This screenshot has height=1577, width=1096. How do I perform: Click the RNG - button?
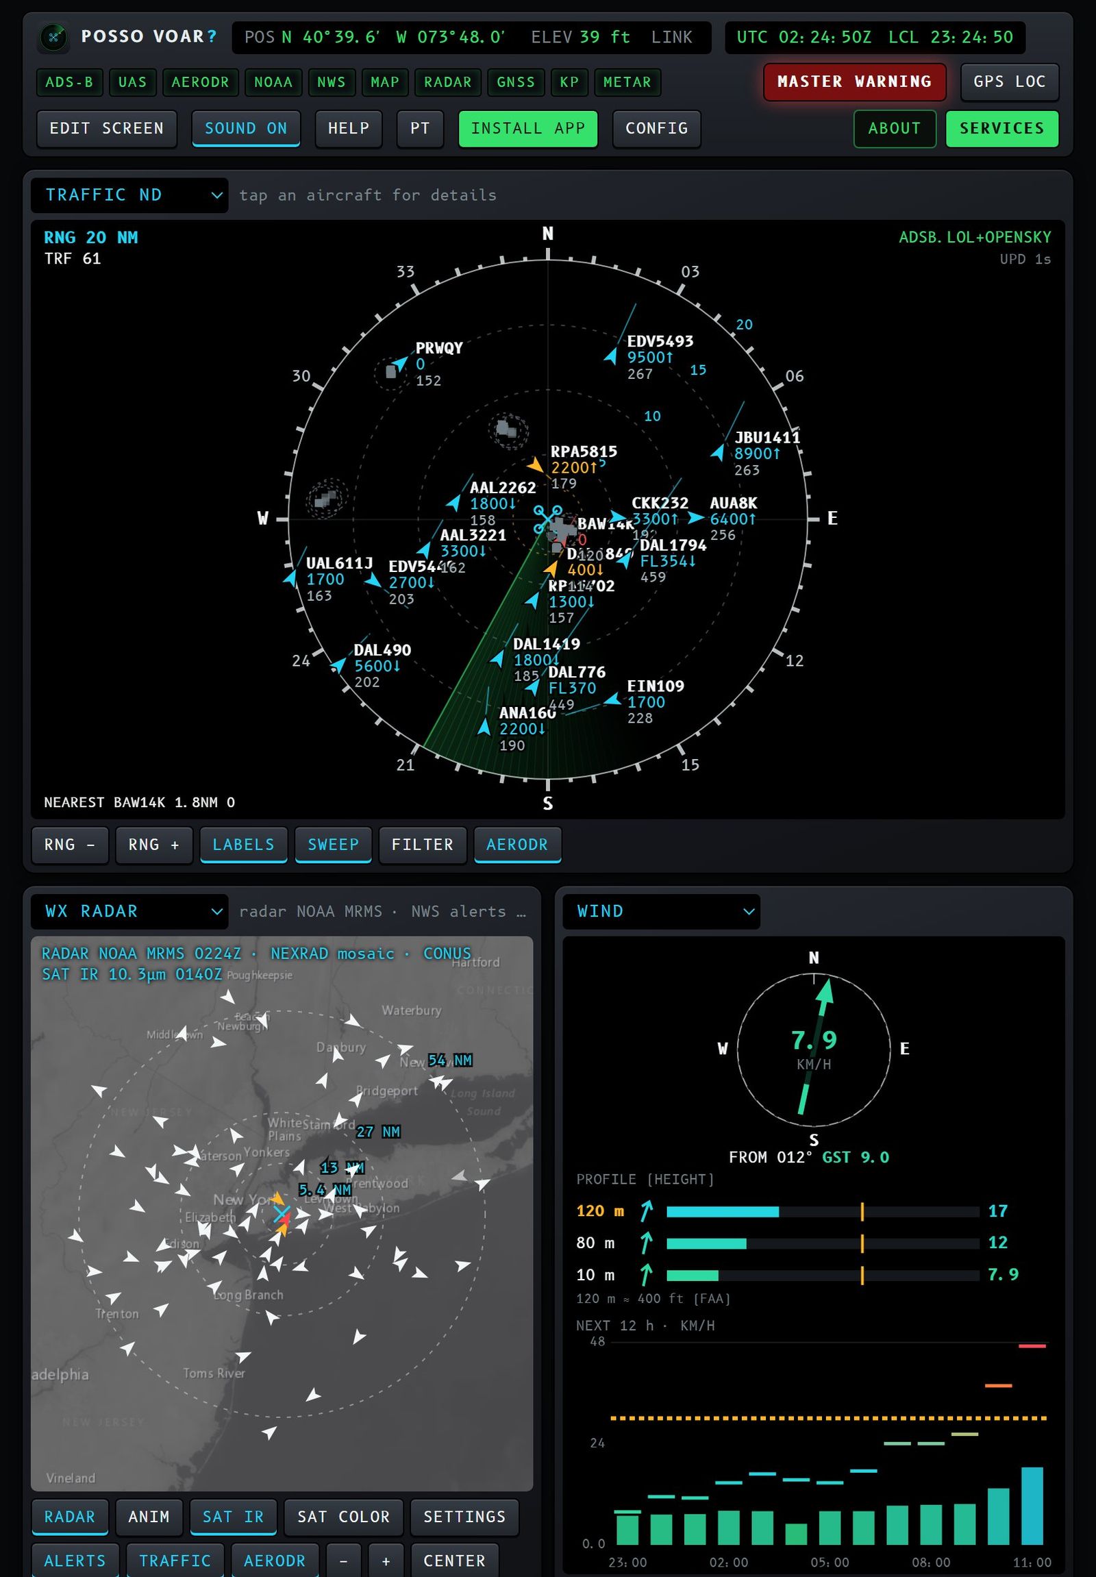pos(69,844)
